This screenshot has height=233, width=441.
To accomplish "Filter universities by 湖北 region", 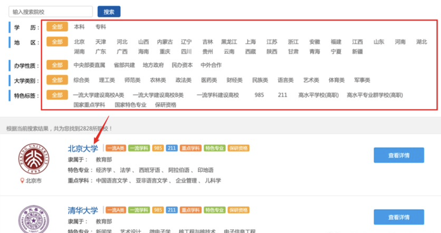I will click(x=422, y=42).
